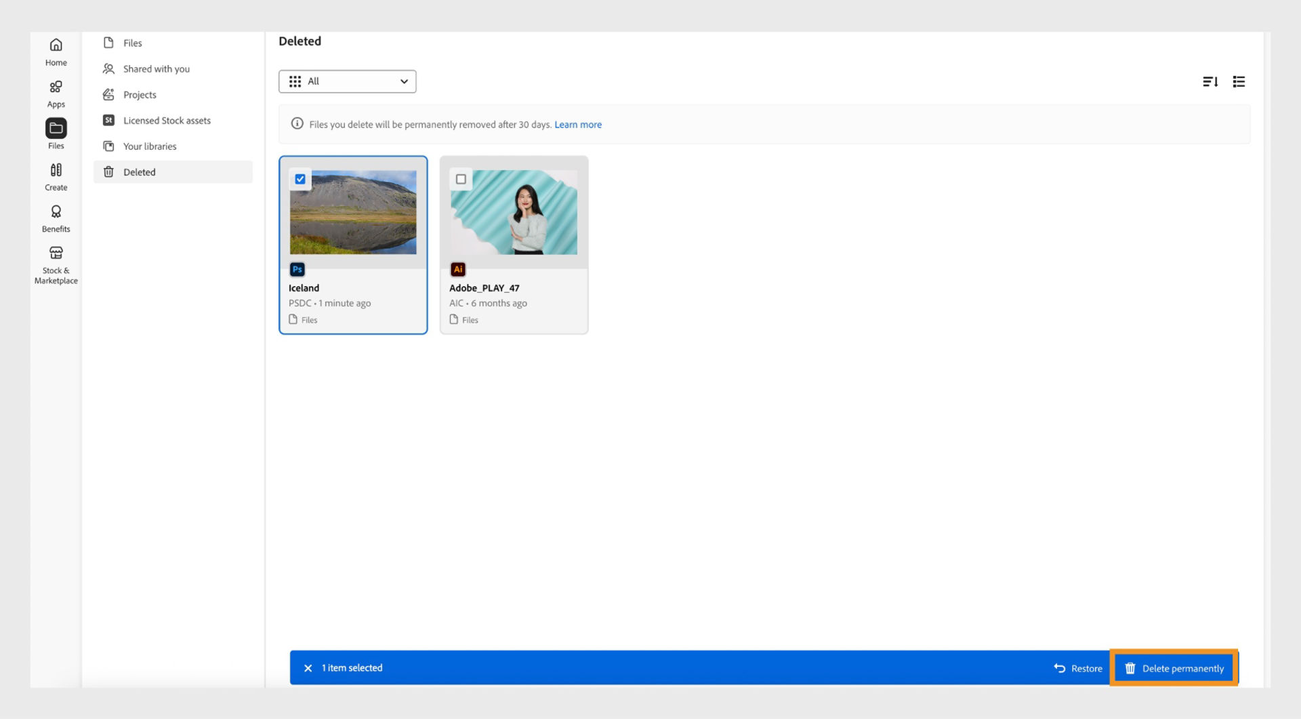This screenshot has width=1301, height=719.
Task: Open the Deleted page in the navigation
Action: click(138, 171)
